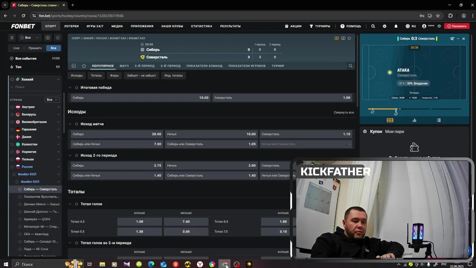Bet on Сибирь at 26.00 match outcome
The width and height of the screenshot is (476, 268).
tap(117, 134)
